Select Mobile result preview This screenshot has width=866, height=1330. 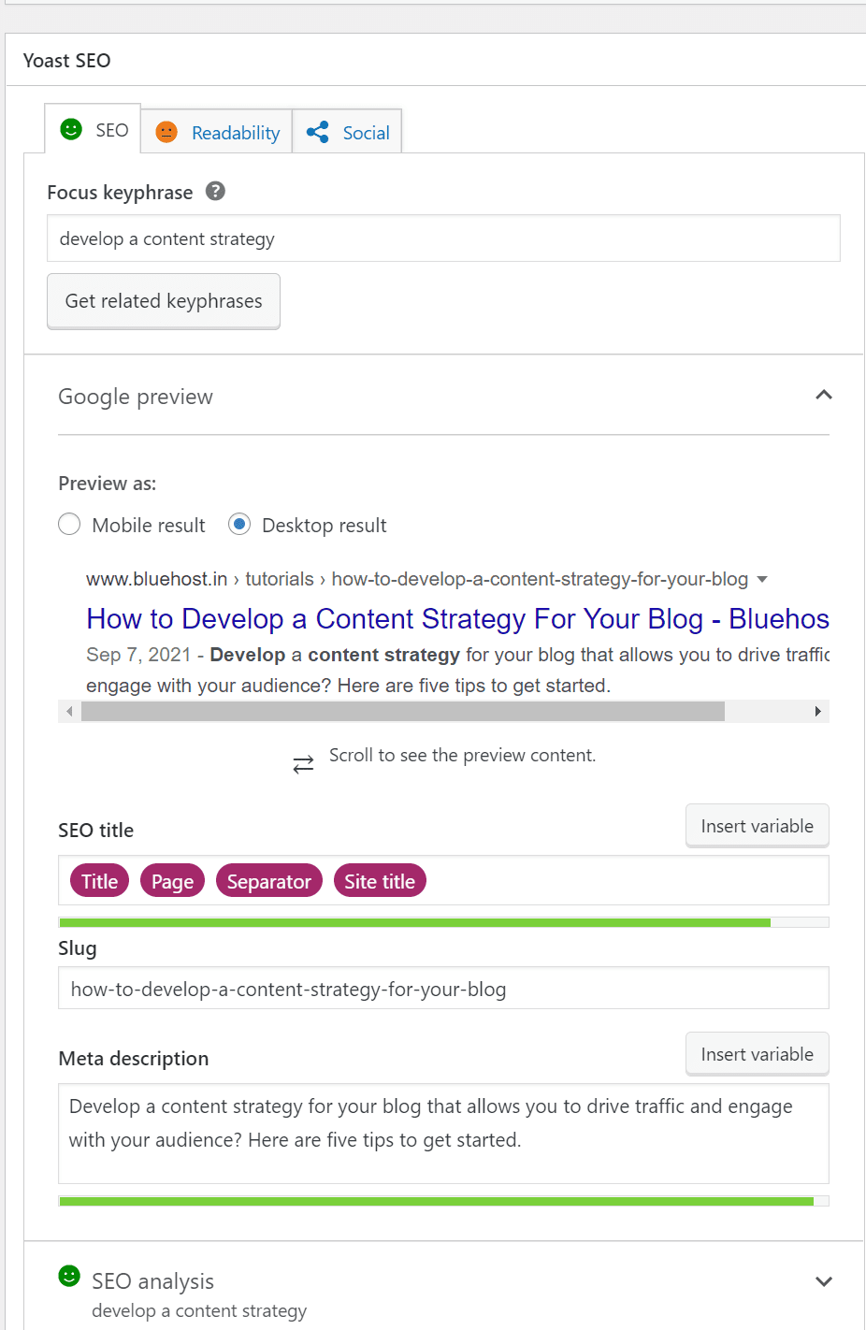coord(69,524)
